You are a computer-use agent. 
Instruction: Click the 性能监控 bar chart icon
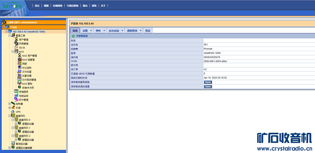(16, 95)
